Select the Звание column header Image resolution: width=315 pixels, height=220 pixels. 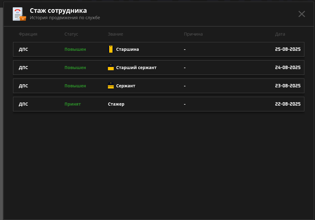point(115,34)
